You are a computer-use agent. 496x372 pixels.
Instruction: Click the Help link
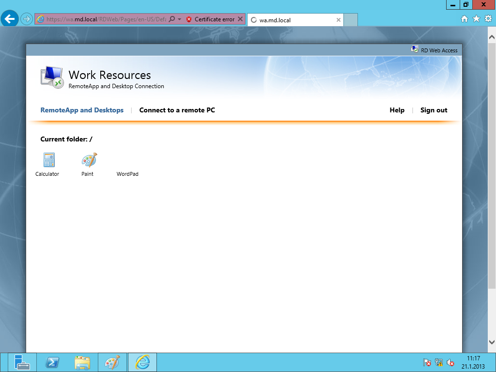click(x=397, y=110)
